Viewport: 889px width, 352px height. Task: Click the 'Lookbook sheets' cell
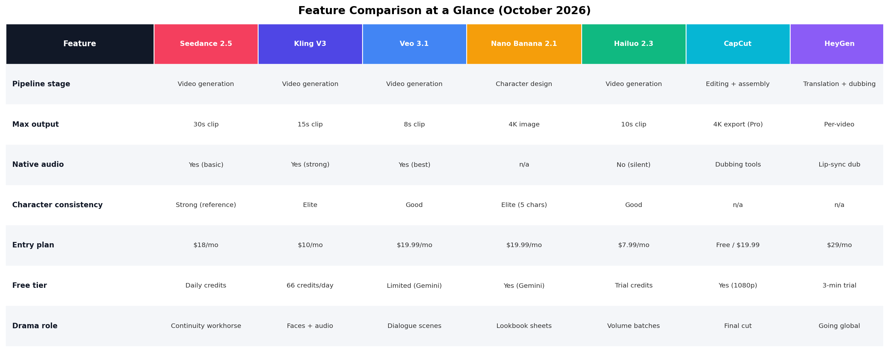(524, 326)
